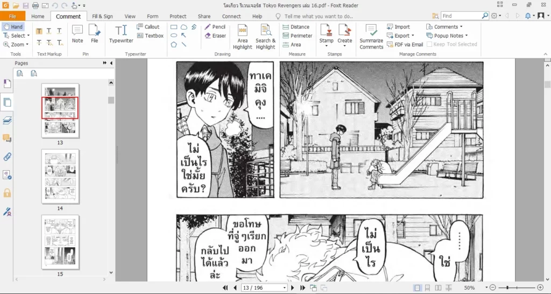
Task: Switch to the Protect ribbon tab
Action: (178, 16)
